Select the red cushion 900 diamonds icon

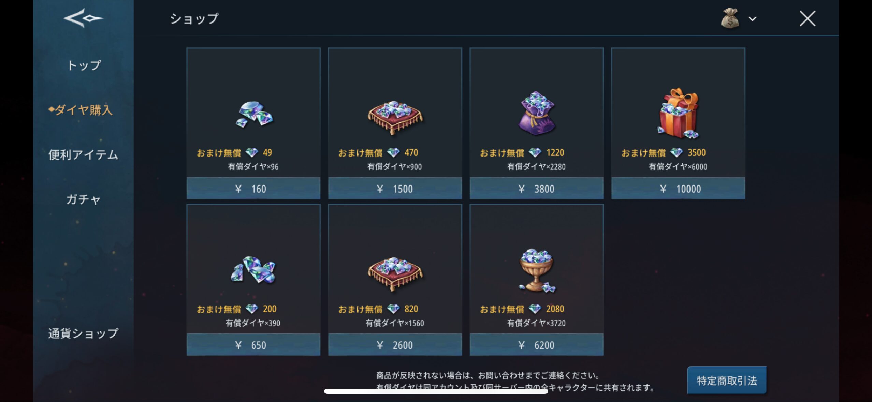(x=395, y=118)
